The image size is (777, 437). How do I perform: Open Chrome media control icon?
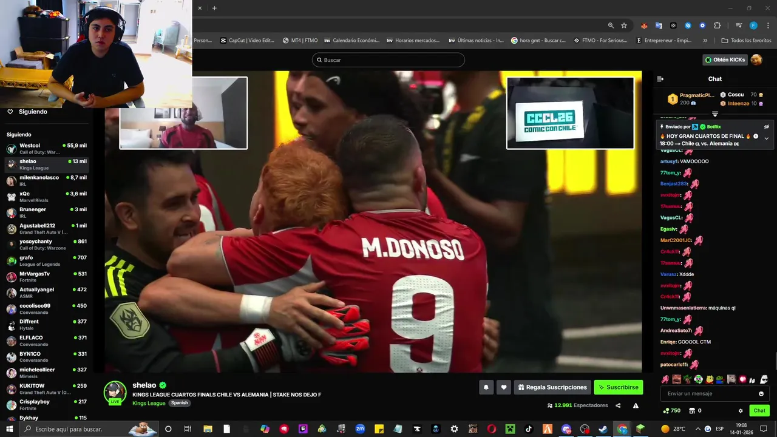coord(739,25)
